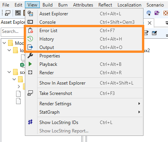Click the History clock icon

(30, 39)
